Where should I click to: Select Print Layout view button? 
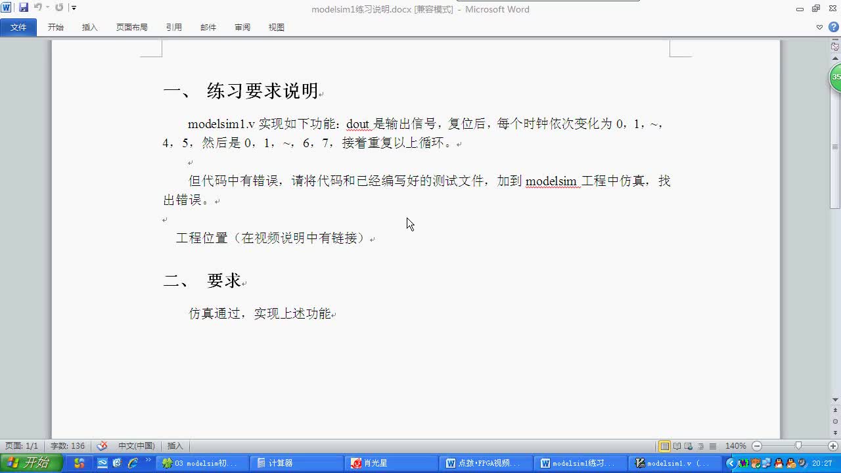pos(664,446)
